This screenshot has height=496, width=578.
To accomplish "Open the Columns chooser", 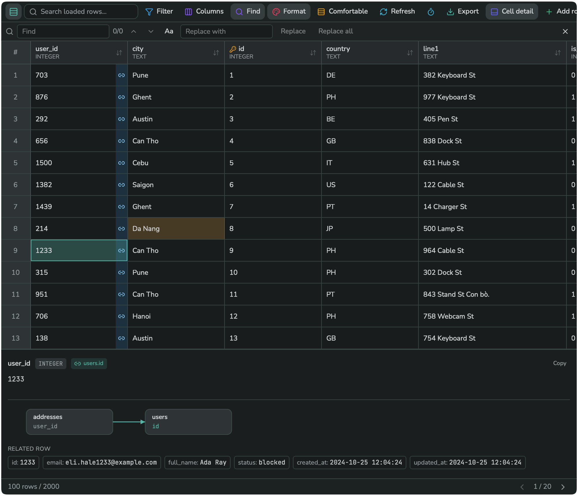I will pos(204,12).
